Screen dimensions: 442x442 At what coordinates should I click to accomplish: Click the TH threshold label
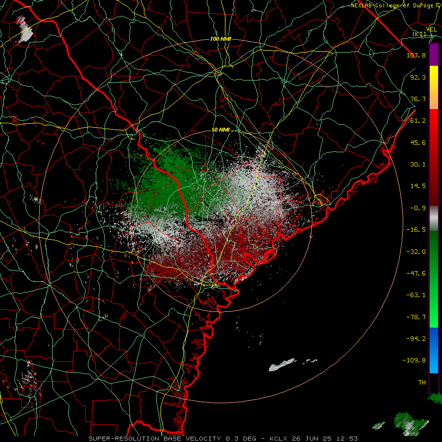[422, 383]
